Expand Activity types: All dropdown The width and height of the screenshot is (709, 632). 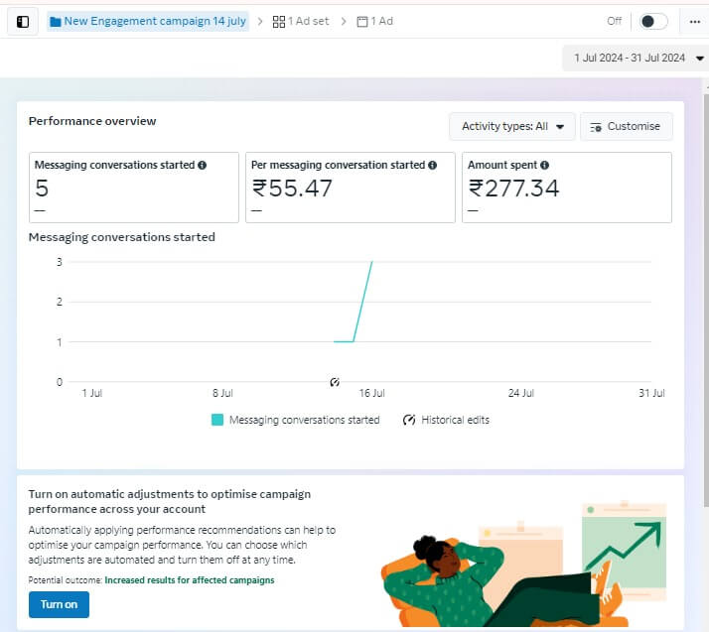click(512, 127)
